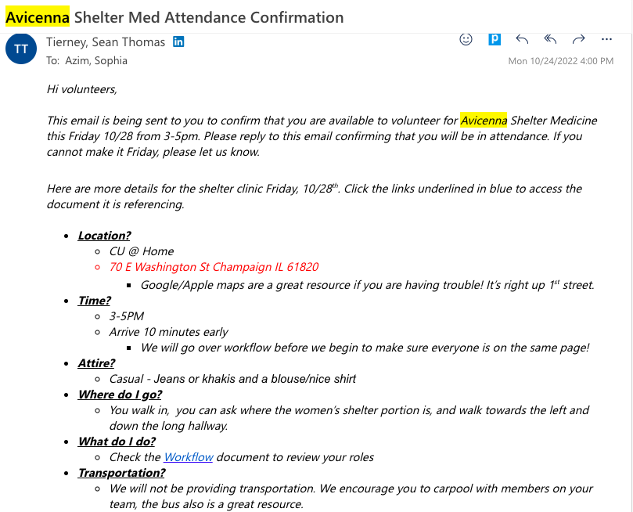The height and width of the screenshot is (512, 633).
Task: Click the Where do I go? heading
Action: coord(120,395)
